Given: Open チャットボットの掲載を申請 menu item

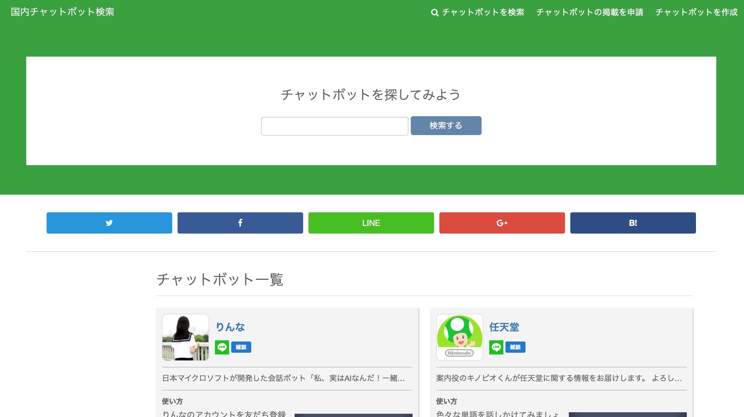Looking at the screenshot, I should point(590,12).
